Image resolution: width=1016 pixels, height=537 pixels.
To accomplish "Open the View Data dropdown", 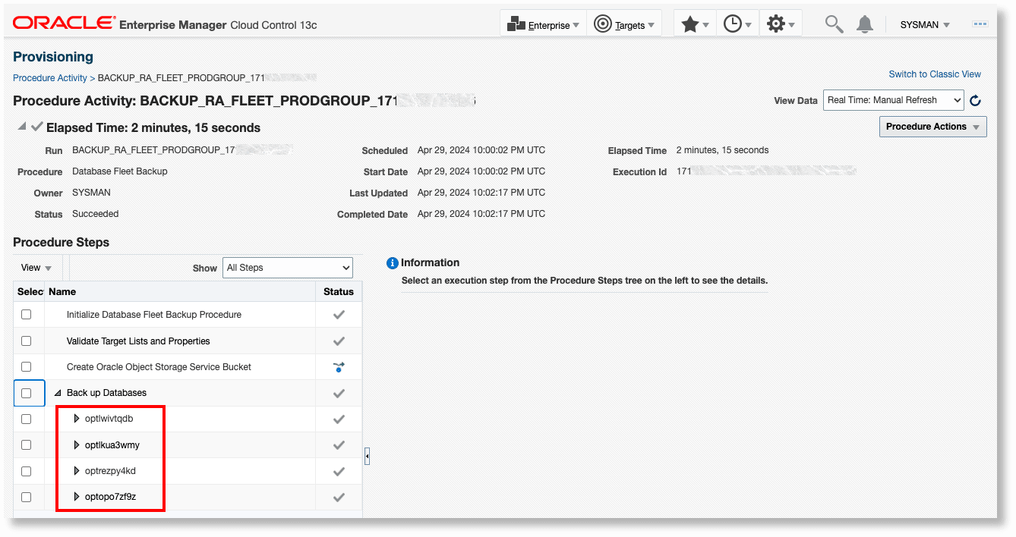I will click(x=893, y=99).
